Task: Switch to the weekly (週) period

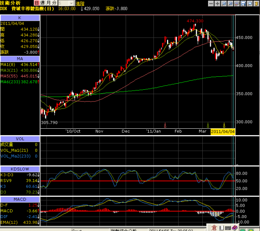Action: (42, 3)
